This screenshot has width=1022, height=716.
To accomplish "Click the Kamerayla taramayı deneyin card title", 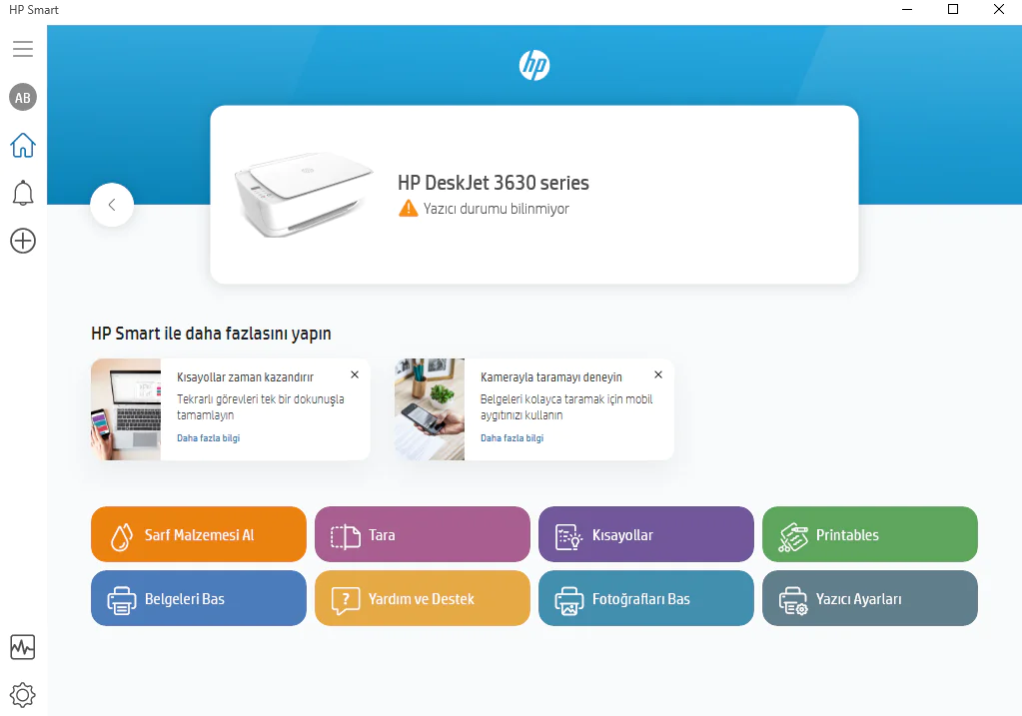I will click(551, 377).
